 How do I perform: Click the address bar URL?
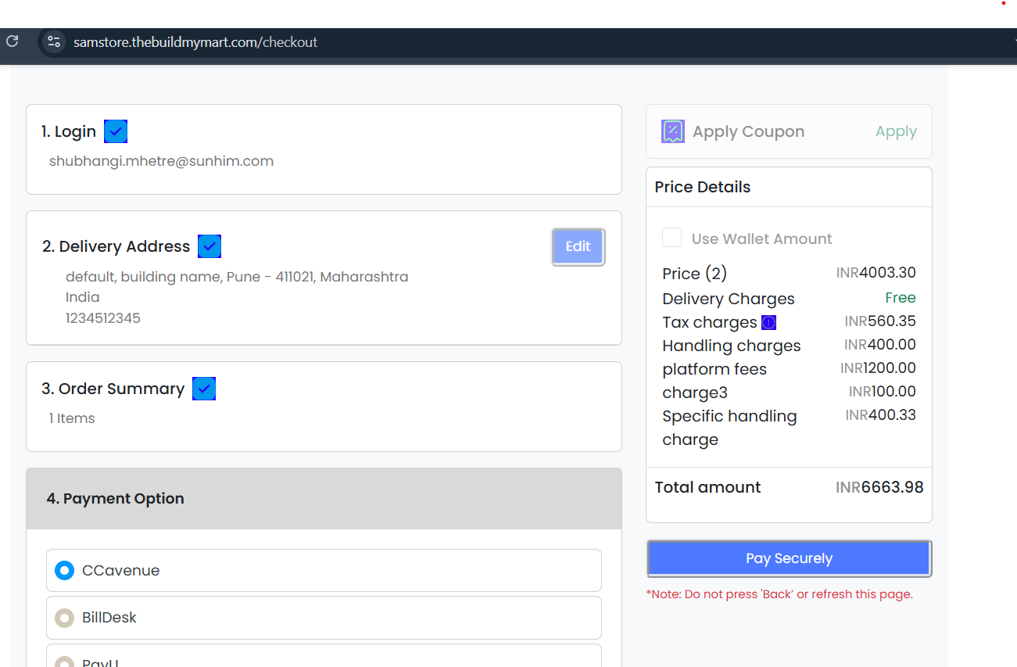(x=195, y=42)
